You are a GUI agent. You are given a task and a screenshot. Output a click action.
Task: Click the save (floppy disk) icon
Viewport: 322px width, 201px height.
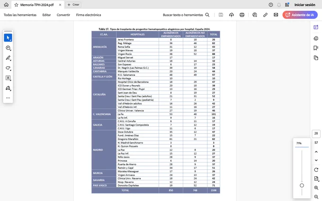(221, 15)
